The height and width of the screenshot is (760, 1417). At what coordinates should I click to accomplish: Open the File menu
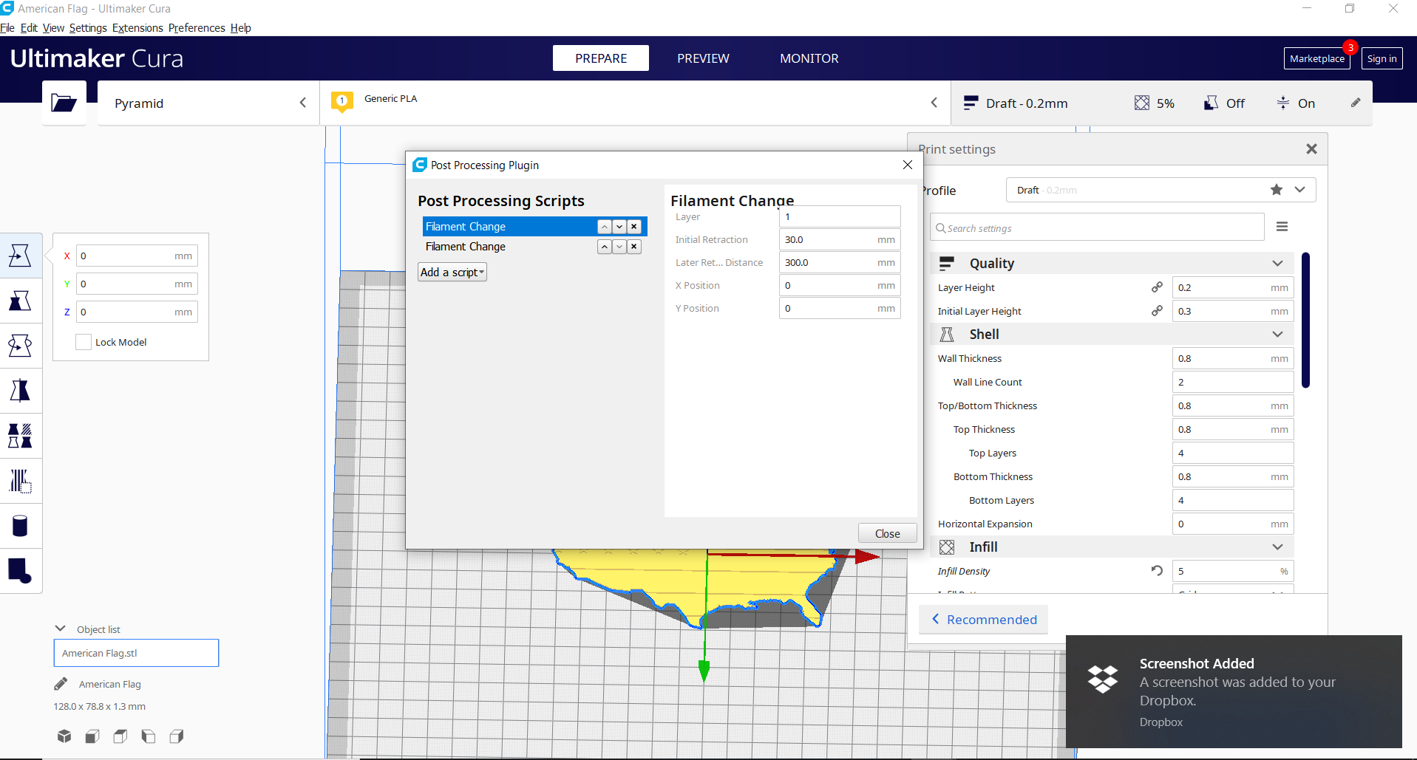[x=7, y=28]
